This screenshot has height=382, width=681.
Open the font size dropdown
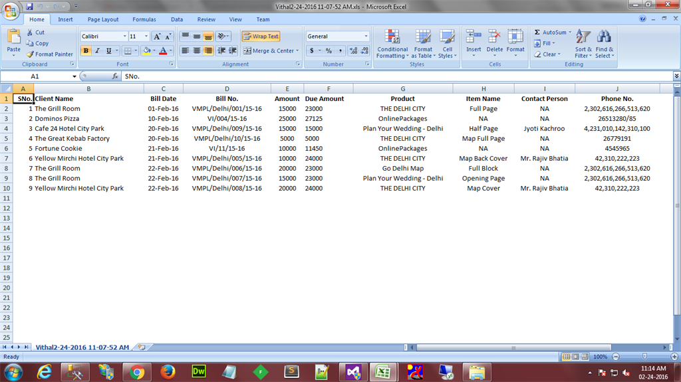pos(146,37)
